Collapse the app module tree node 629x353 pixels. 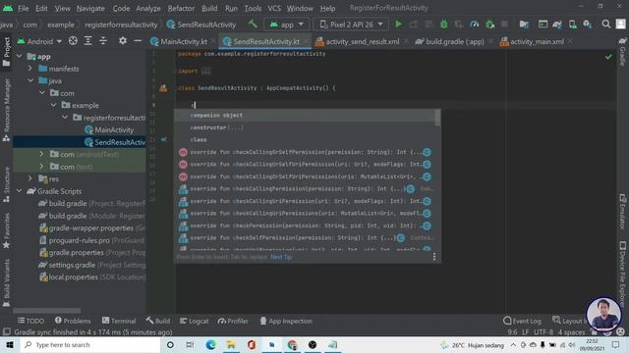coord(19,57)
